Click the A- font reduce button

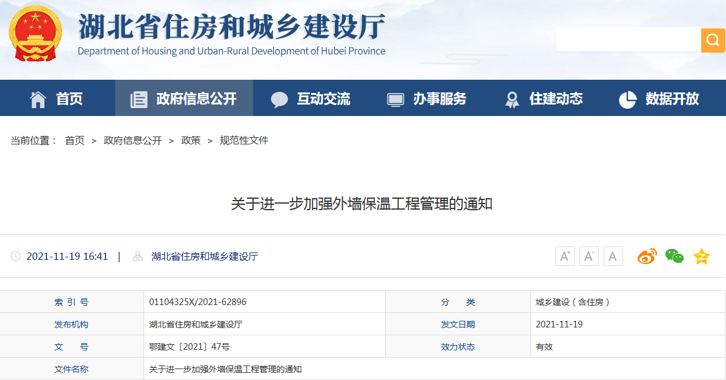click(589, 256)
